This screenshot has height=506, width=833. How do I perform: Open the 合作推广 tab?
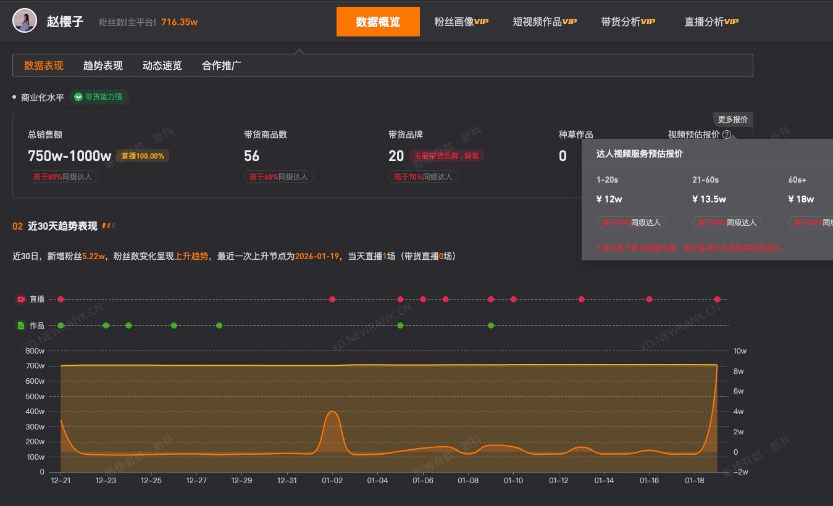click(x=222, y=65)
